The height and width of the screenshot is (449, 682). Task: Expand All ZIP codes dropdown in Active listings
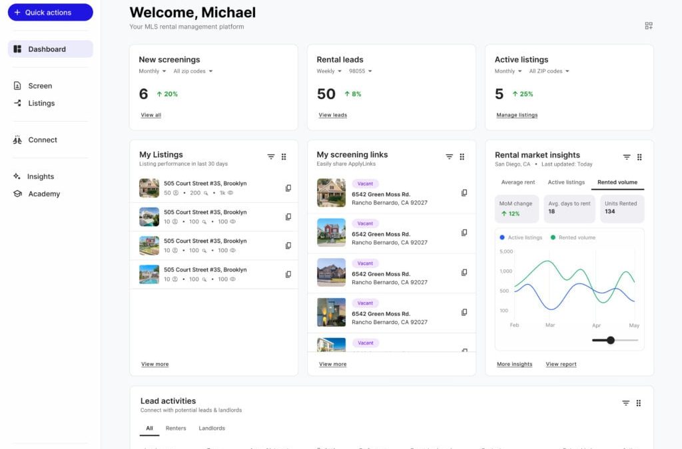(x=549, y=71)
